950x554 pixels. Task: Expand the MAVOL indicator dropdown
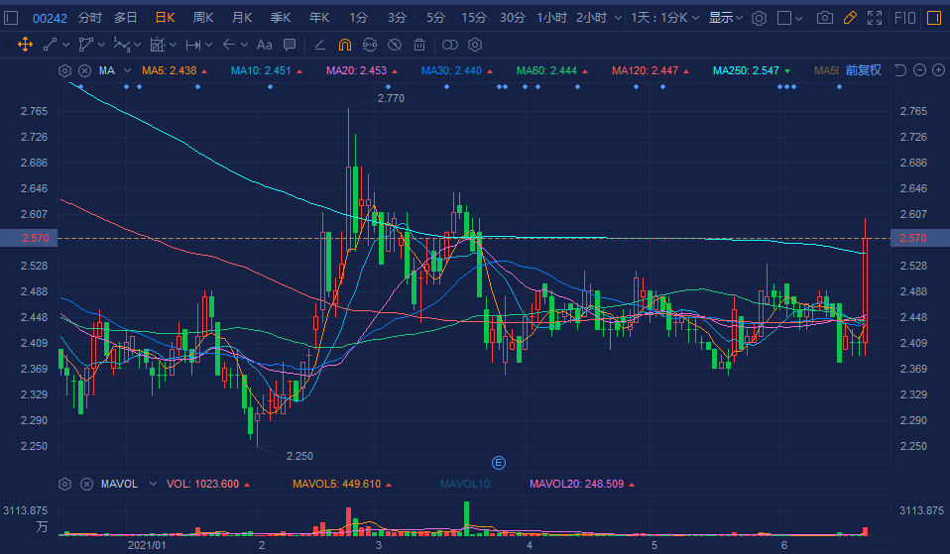(x=153, y=484)
